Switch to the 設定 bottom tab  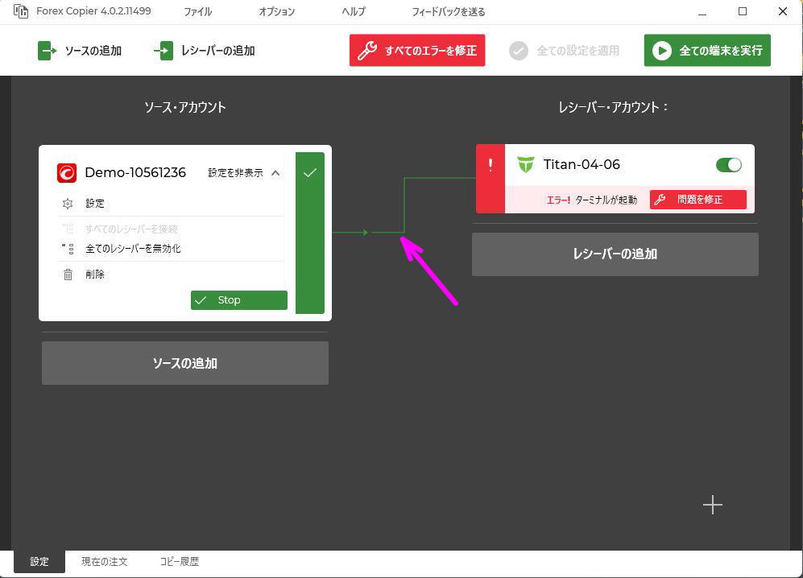coord(39,562)
